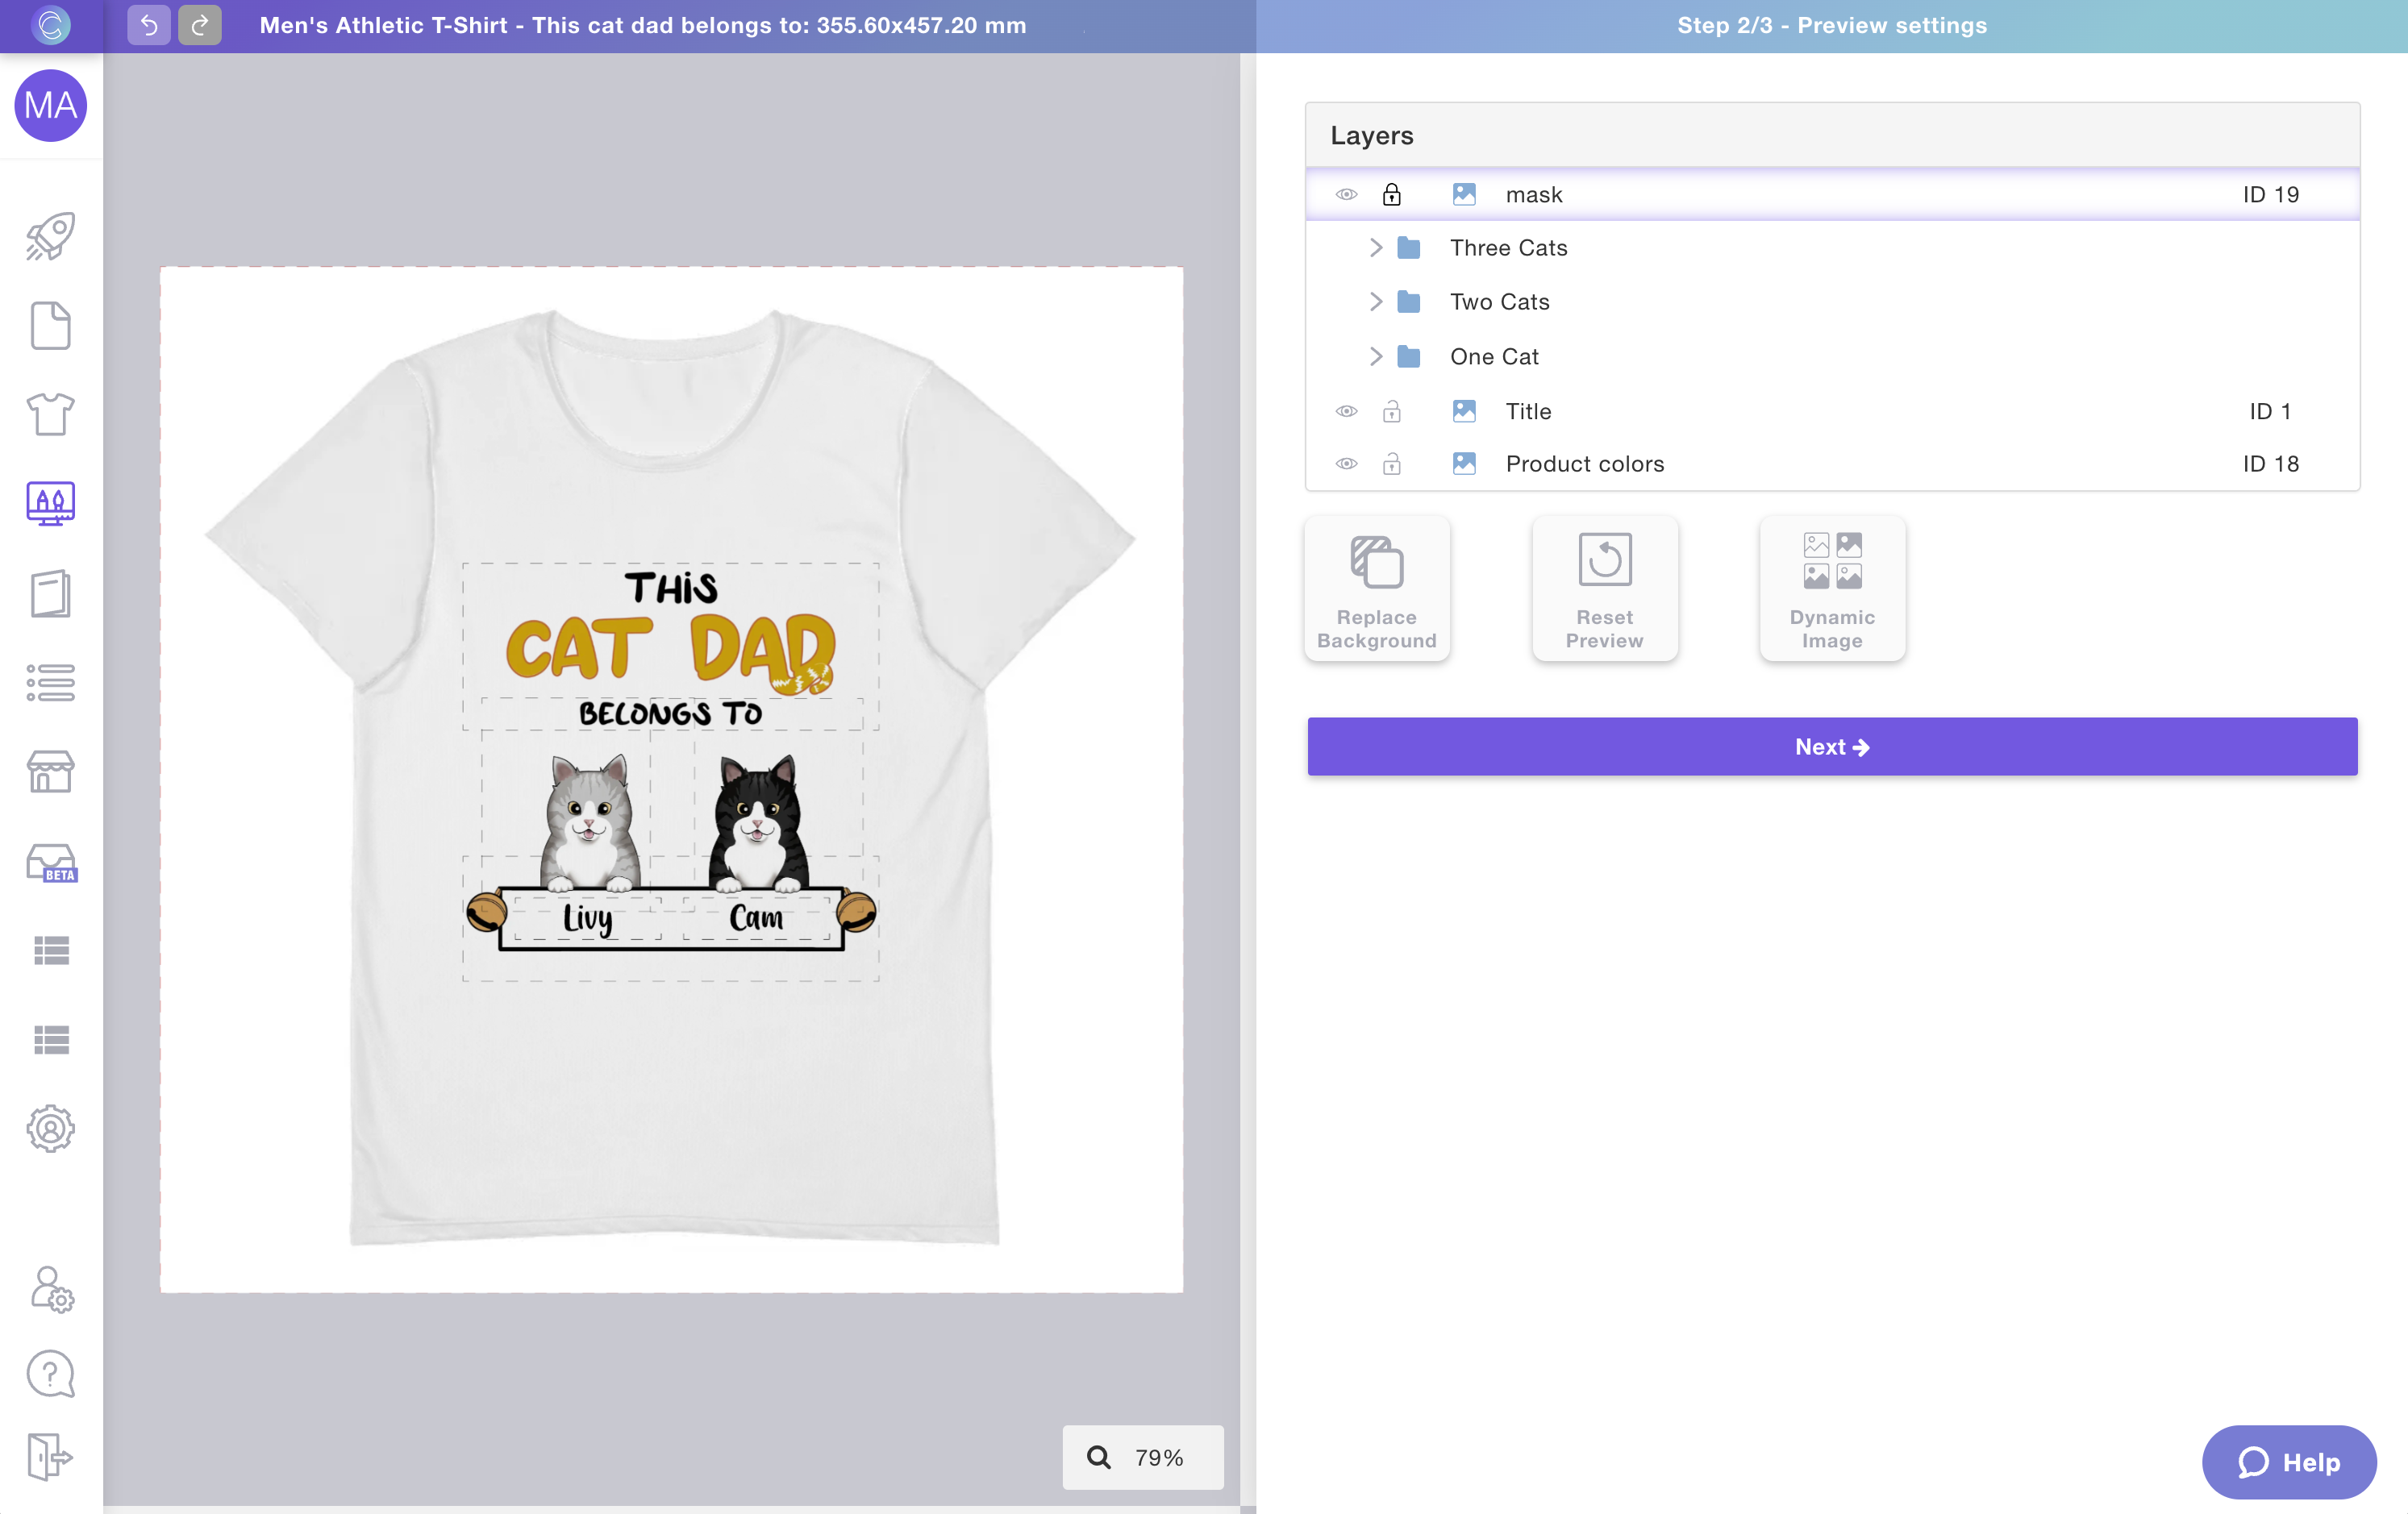Image resolution: width=2408 pixels, height=1514 pixels.
Task: Open the bulleted list sidebar icon
Action: click(51, 683)
